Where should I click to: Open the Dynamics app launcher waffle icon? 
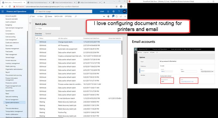[x=2, y=11]
